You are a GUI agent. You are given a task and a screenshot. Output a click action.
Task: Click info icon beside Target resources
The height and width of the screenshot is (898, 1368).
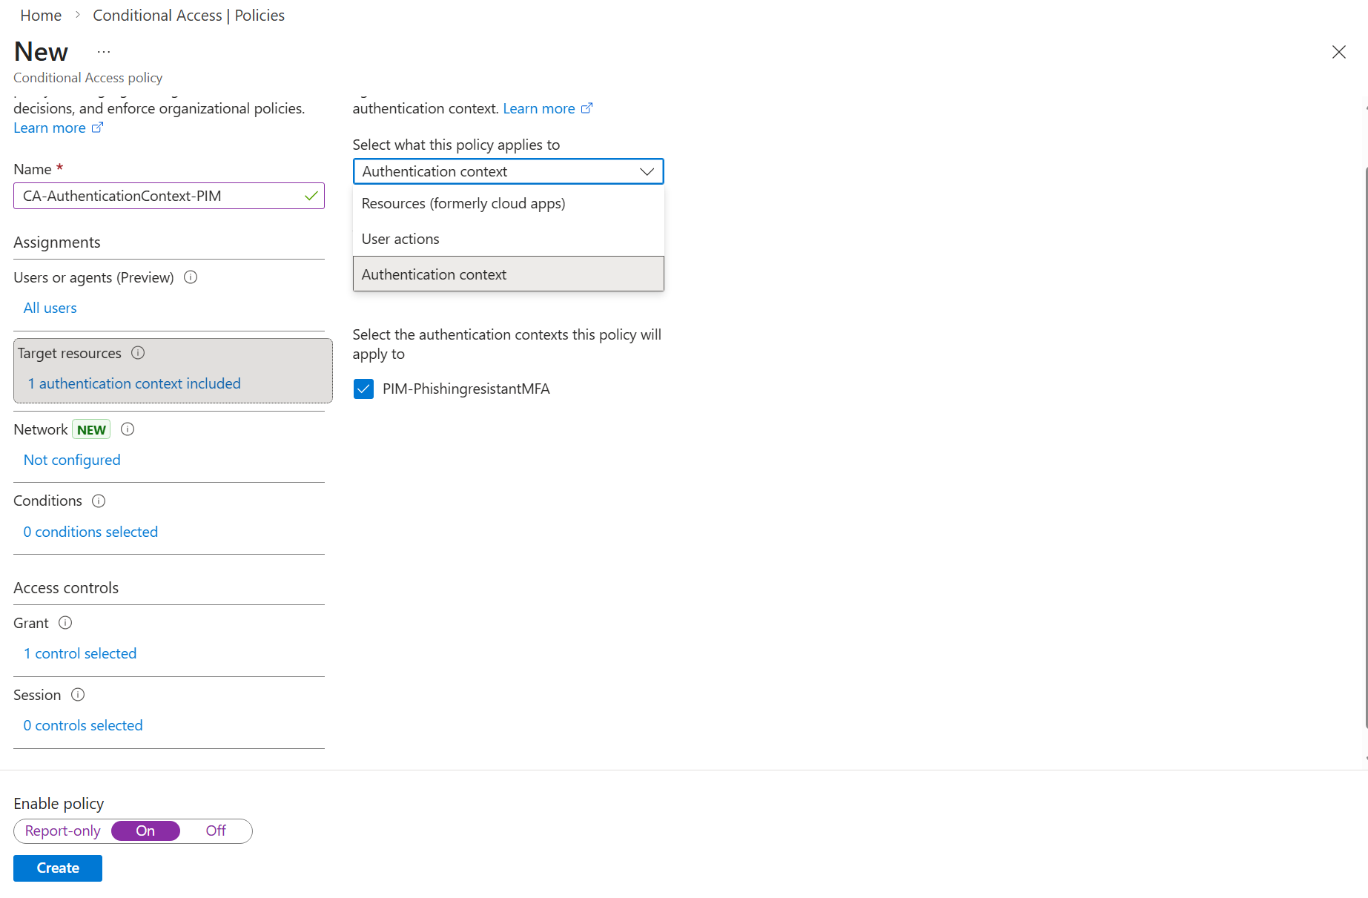click(x=138, y=353)
